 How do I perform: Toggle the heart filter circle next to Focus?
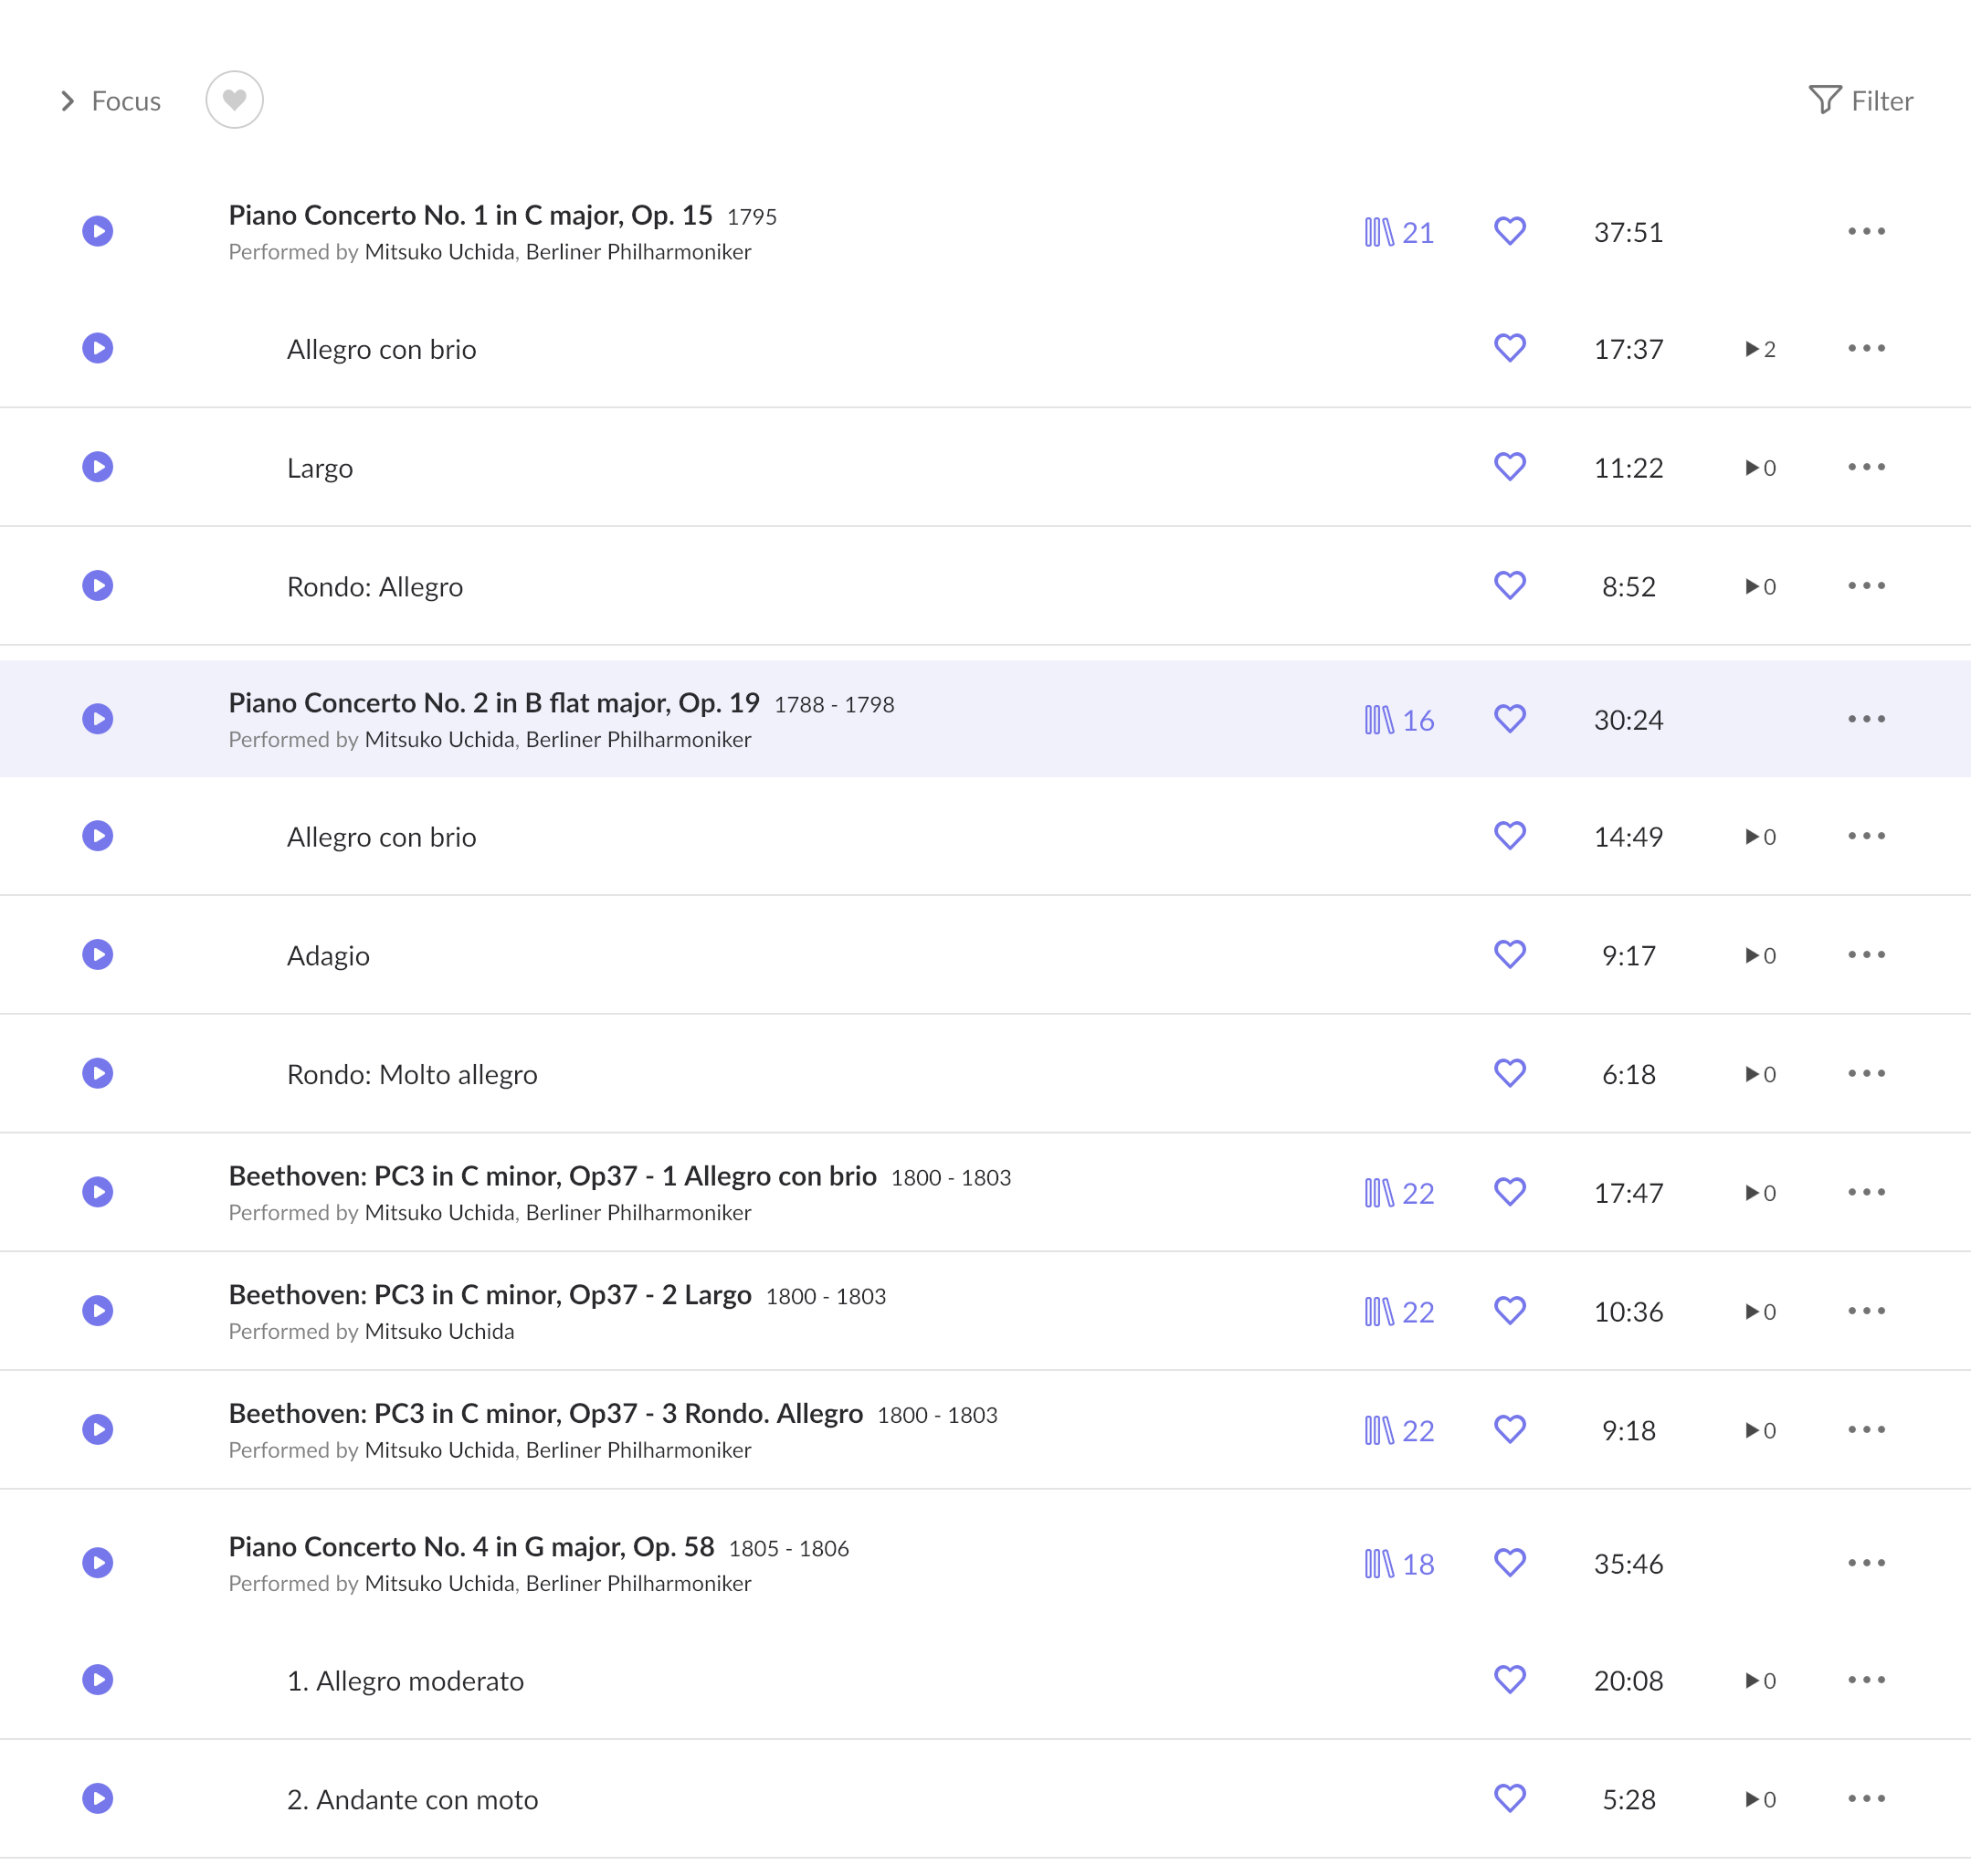pos(234,100)
